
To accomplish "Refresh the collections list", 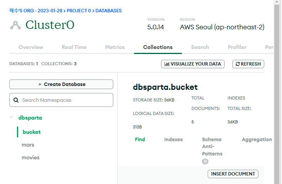I will pos(248,64).
